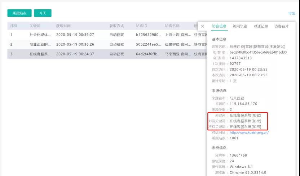Click the 所属站点 filter button

19,13
